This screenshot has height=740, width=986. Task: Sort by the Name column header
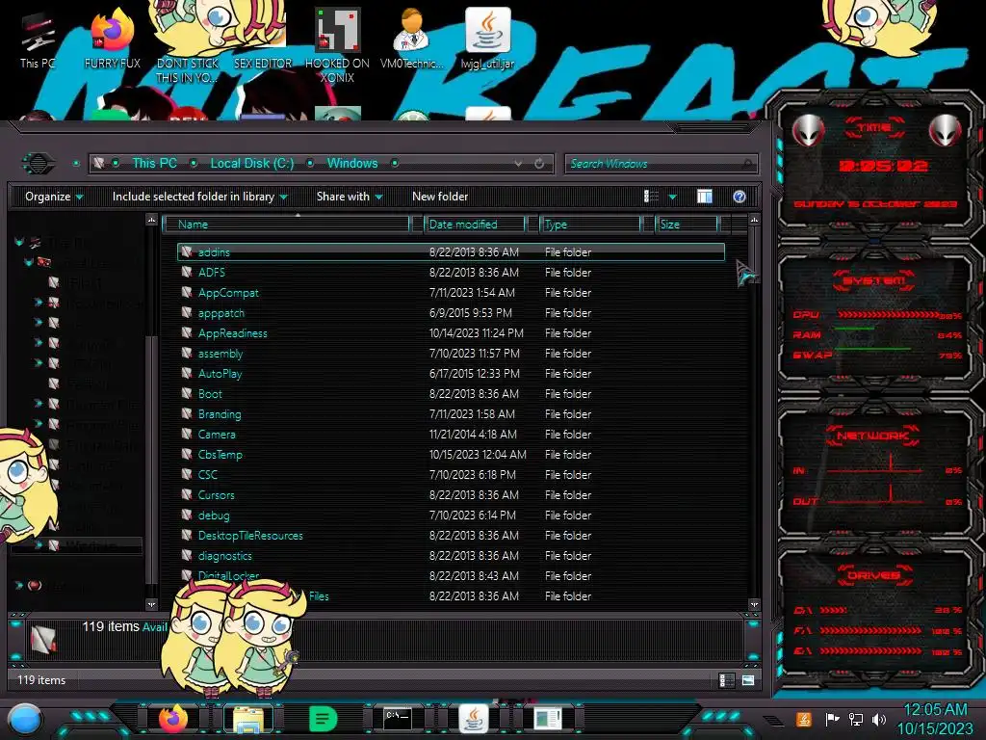286,225
